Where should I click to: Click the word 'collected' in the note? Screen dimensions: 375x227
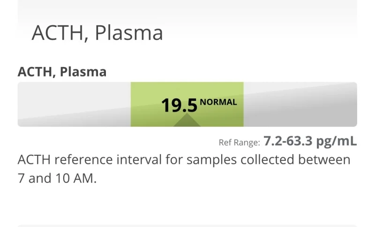coord(267,159)
